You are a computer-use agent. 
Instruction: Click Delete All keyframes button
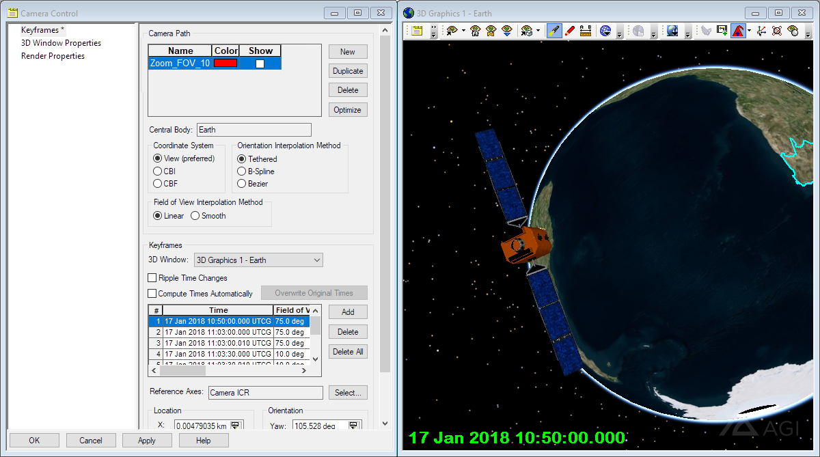tap(348, 351)
